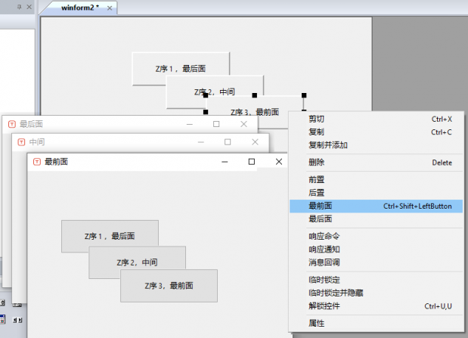Screen dimensions: 468x338
Task: Click the 最后面 window title text
Action: [31, 124]
